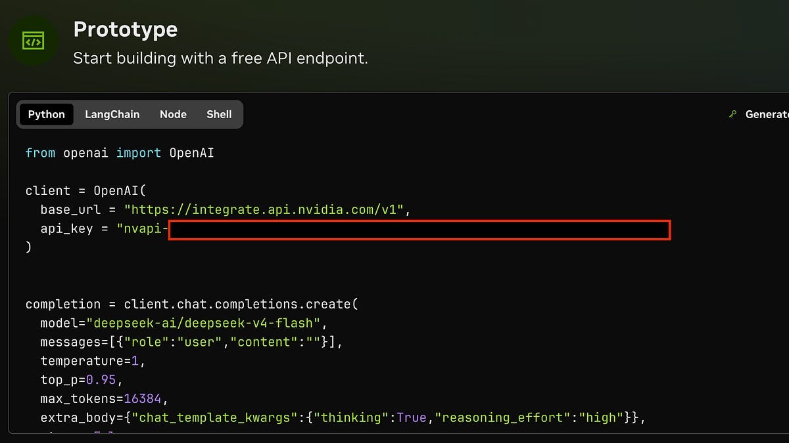
Task: Click the temperature=1 line
Action: click(93, 361)
